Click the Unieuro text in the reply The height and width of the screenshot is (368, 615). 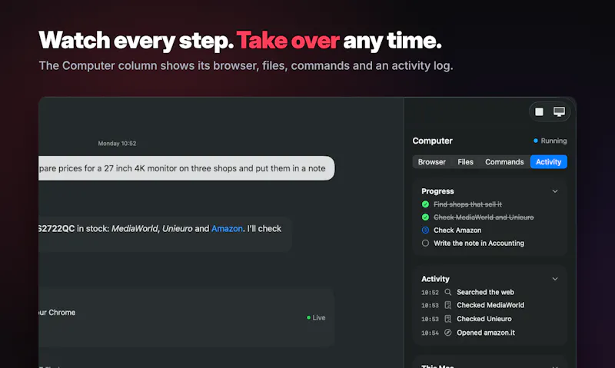[x=178, y=228]
